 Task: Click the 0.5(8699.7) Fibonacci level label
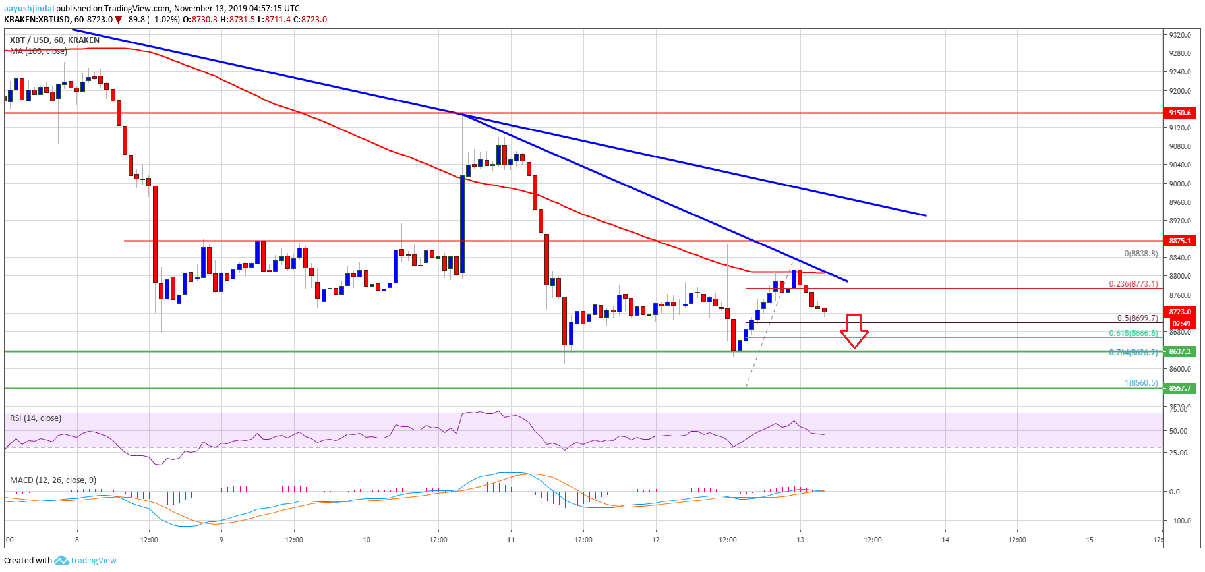tap(1137, 318)
